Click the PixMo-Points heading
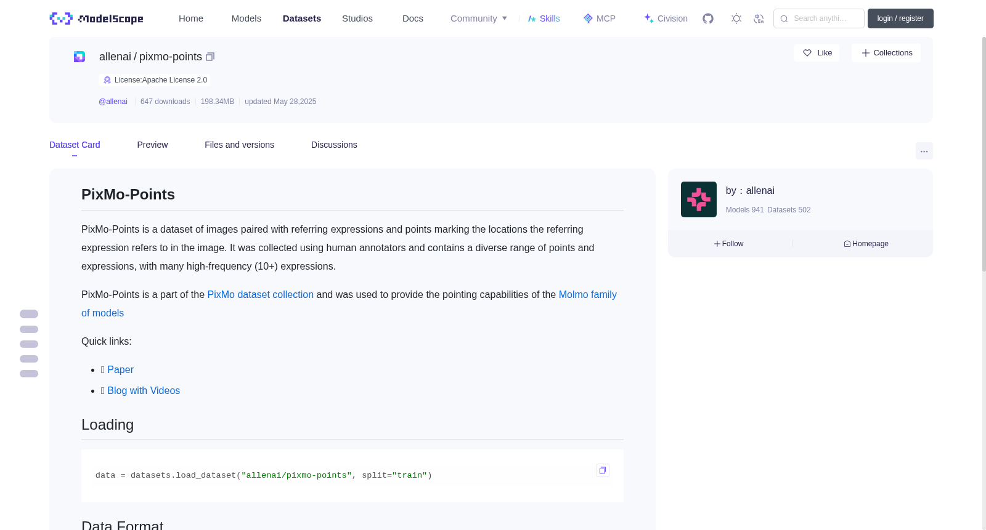 pos(128,195)
